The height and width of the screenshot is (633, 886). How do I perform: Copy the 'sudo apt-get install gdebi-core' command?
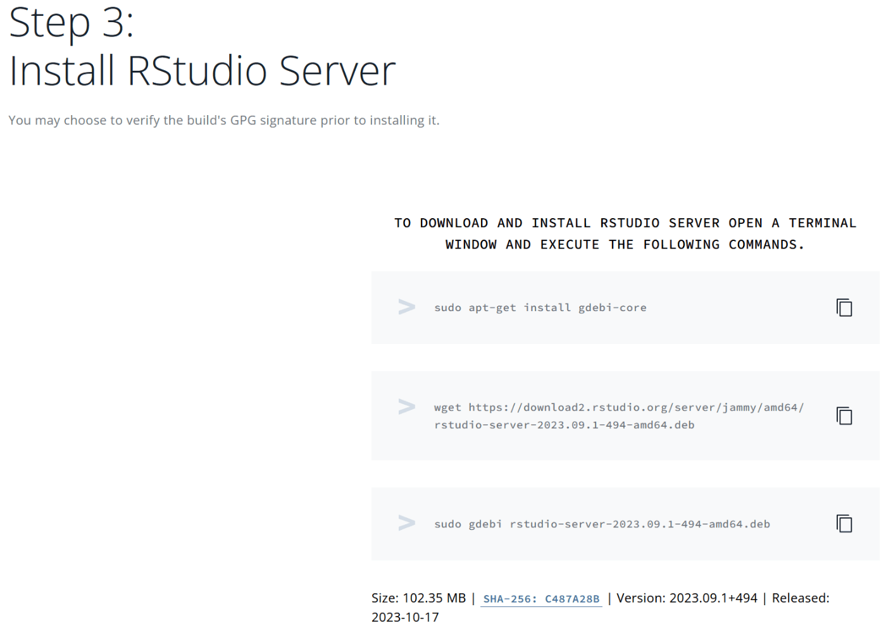(844, 307)
